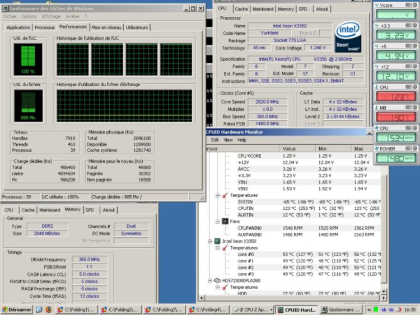
Task: Switch to C:\Folding1 taskbar window
Action: tap(77, 309)
